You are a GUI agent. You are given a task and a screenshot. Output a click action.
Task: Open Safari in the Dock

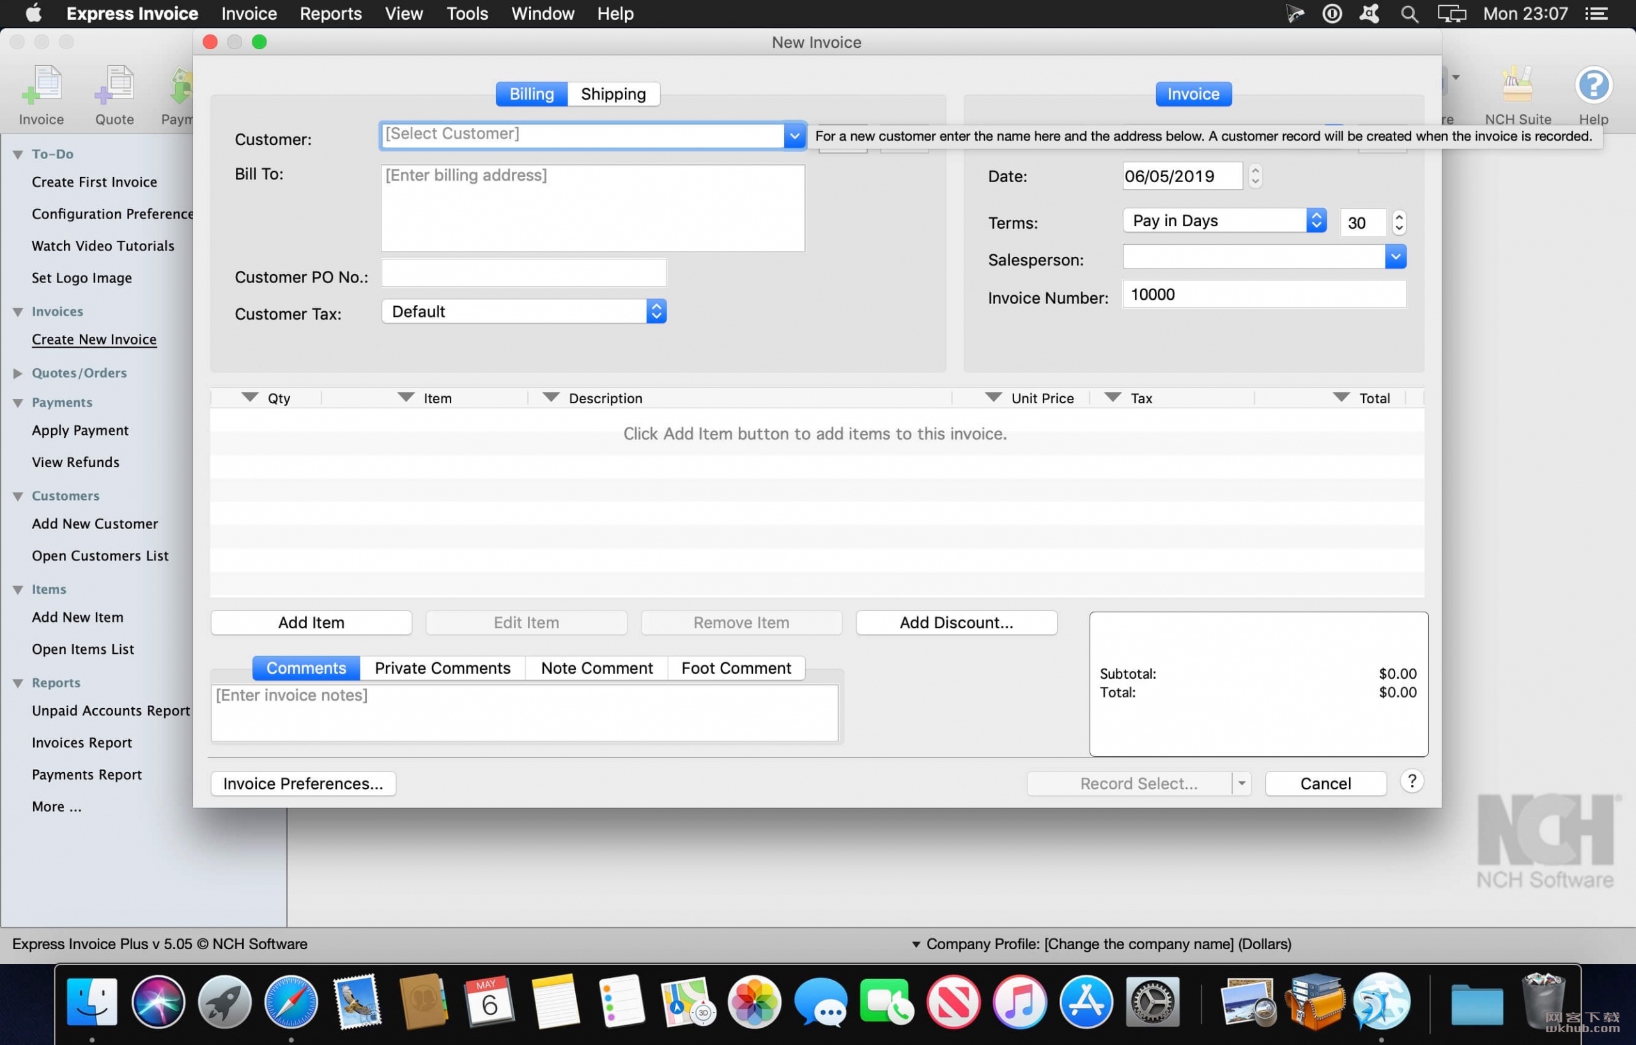(291, 1002)
